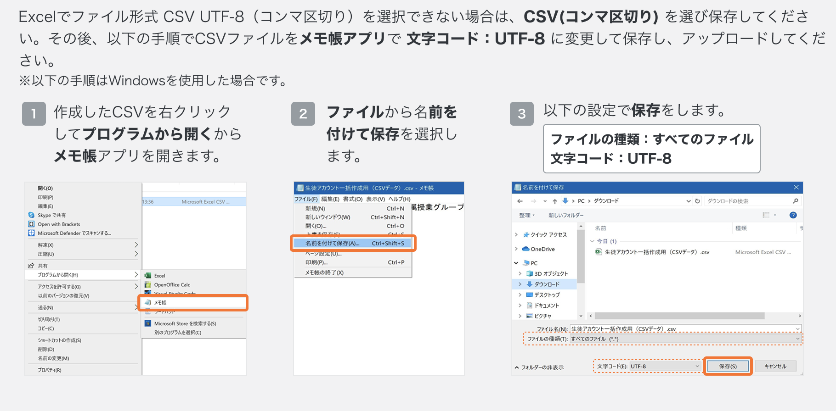Open the recent locations dropdown arrow
Screen dimensions: 836x411
[545, 201]
